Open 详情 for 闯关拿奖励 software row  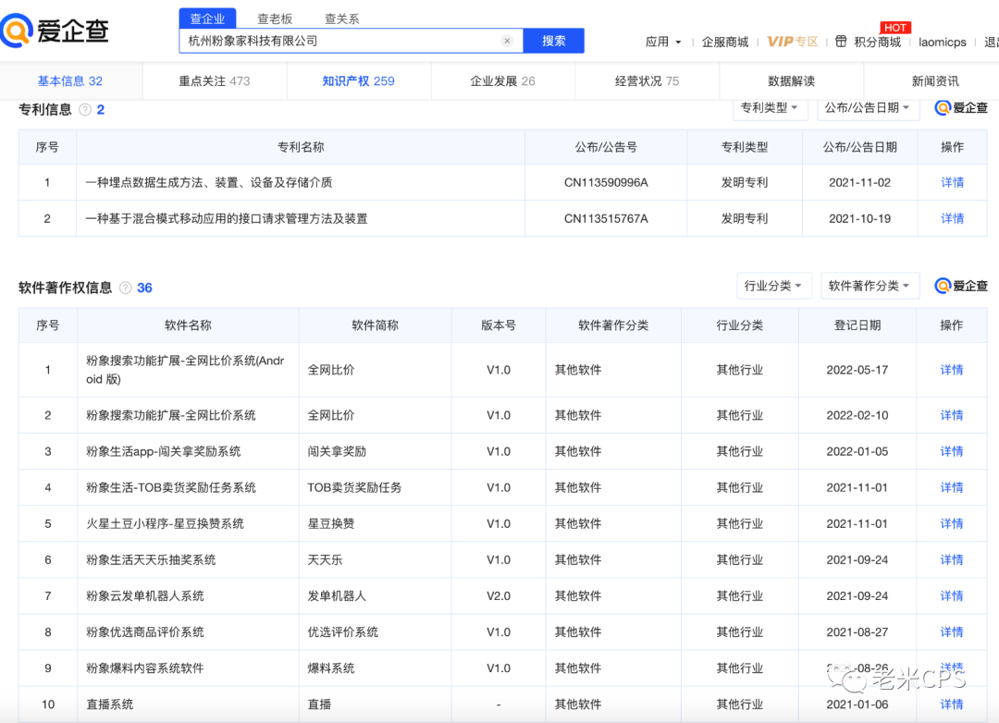click(951, 451)
